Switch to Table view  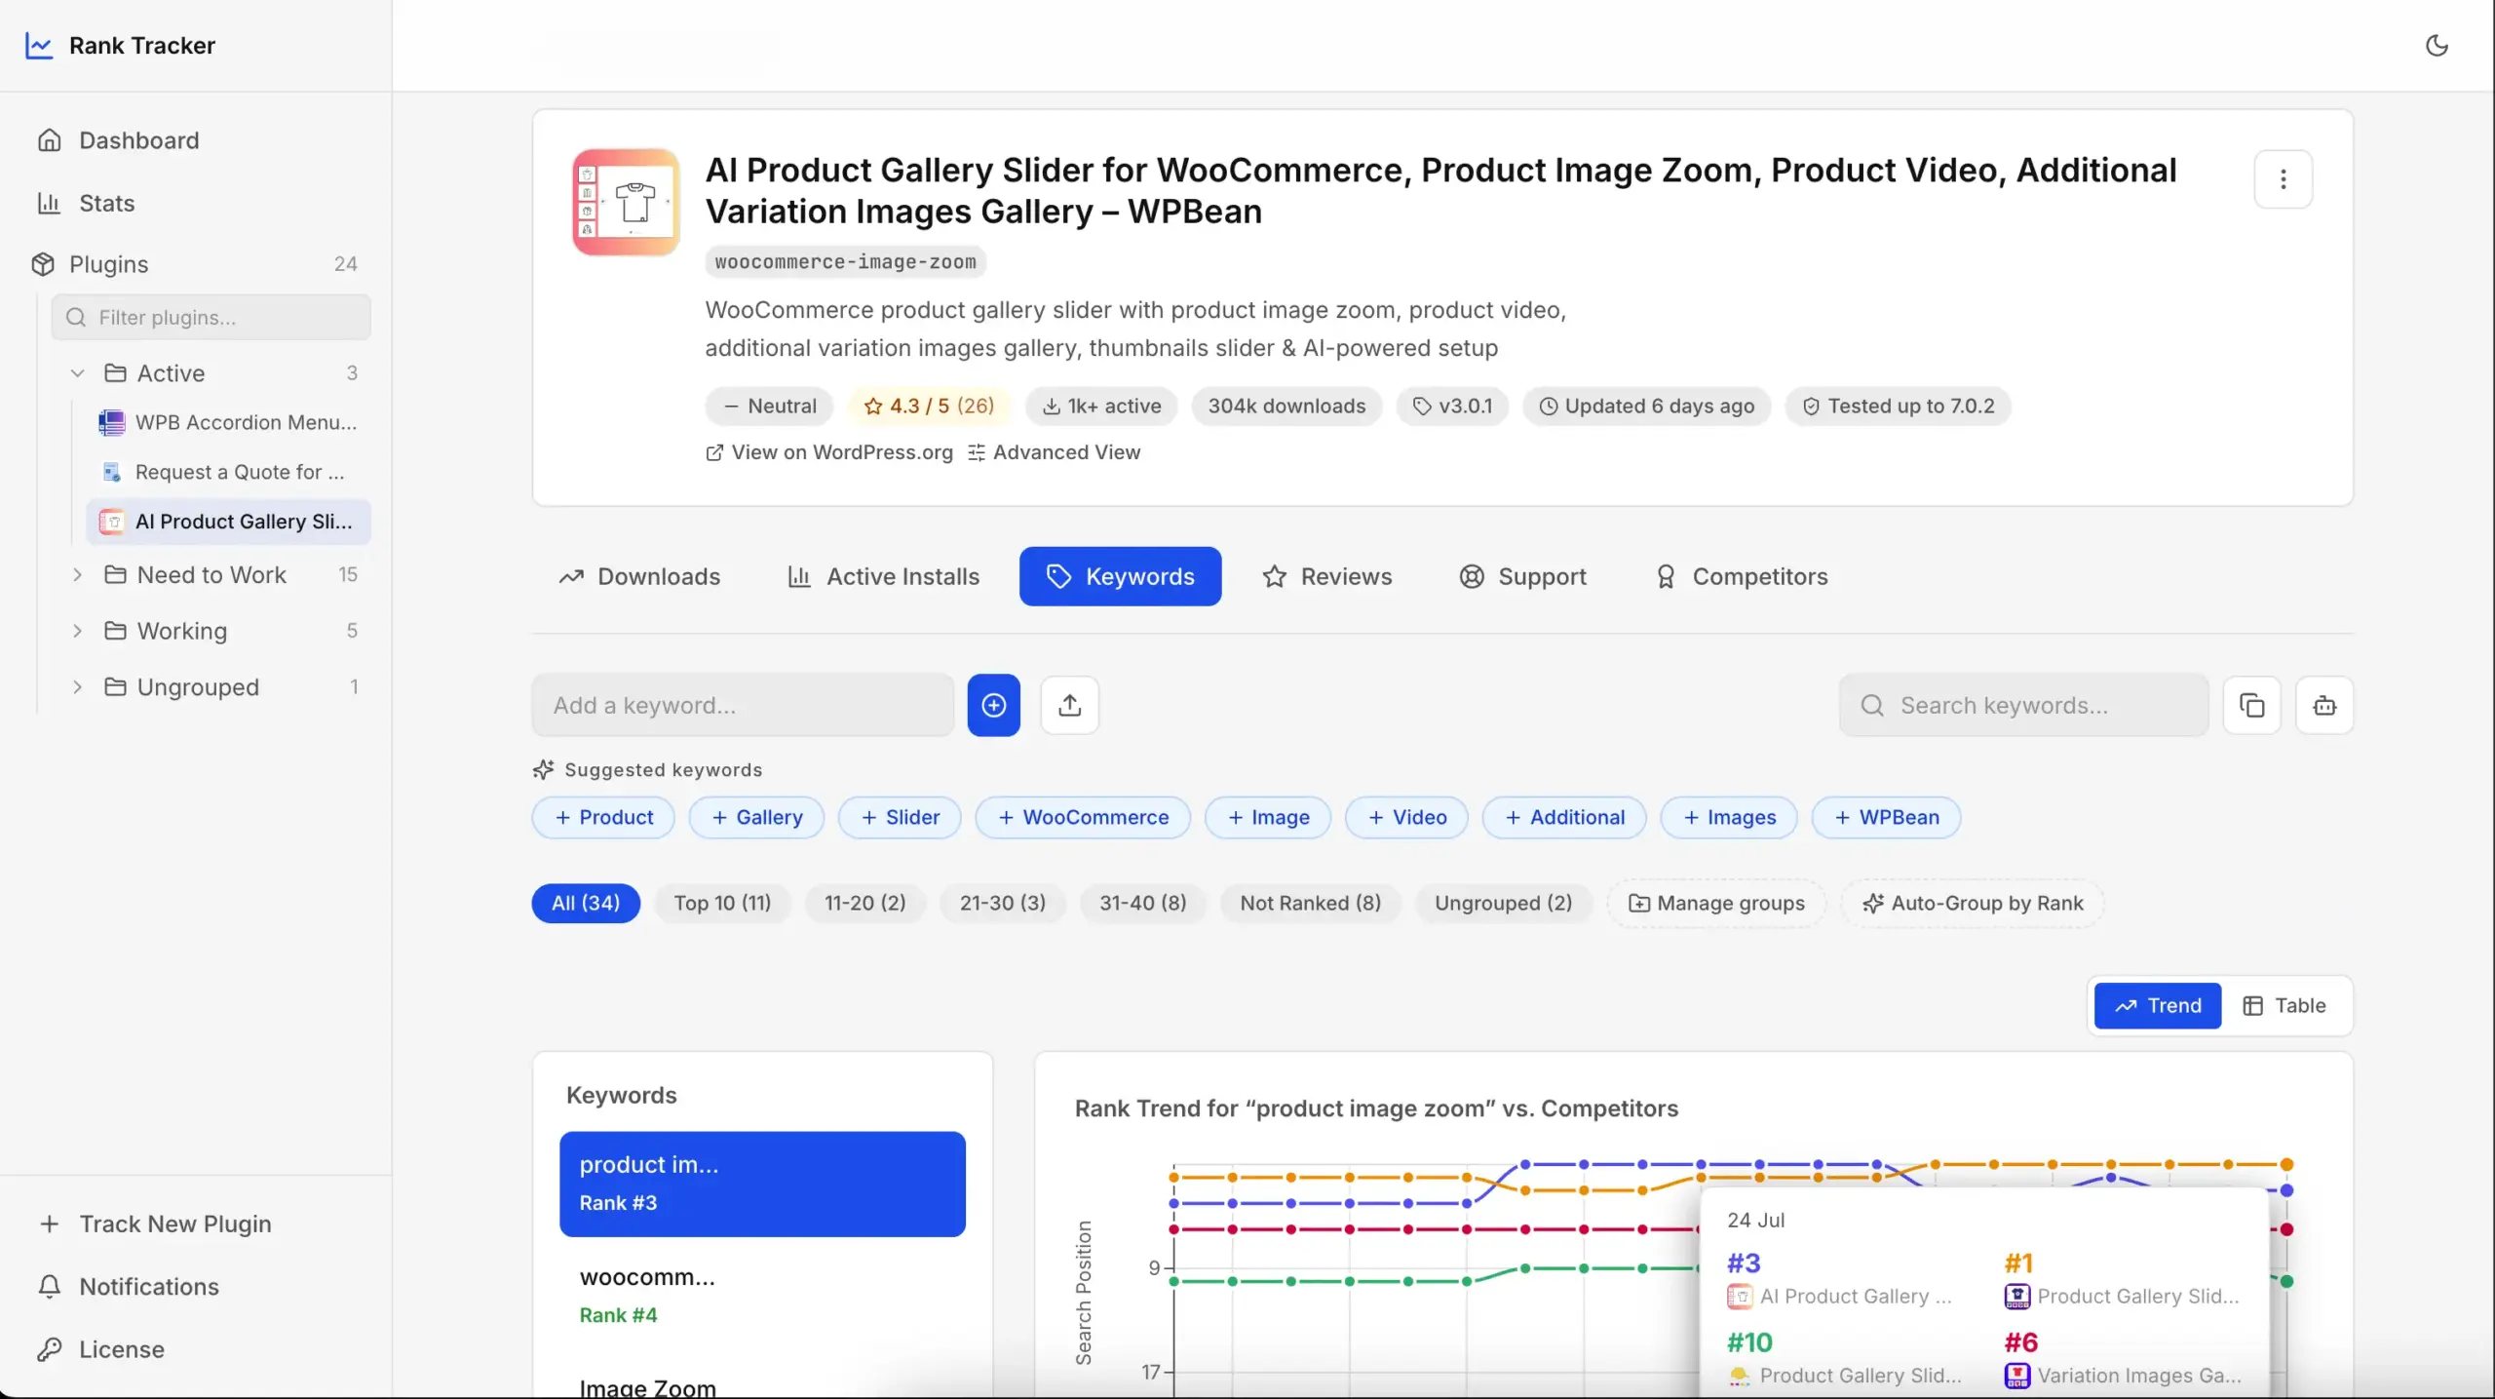[2284, 1005]
